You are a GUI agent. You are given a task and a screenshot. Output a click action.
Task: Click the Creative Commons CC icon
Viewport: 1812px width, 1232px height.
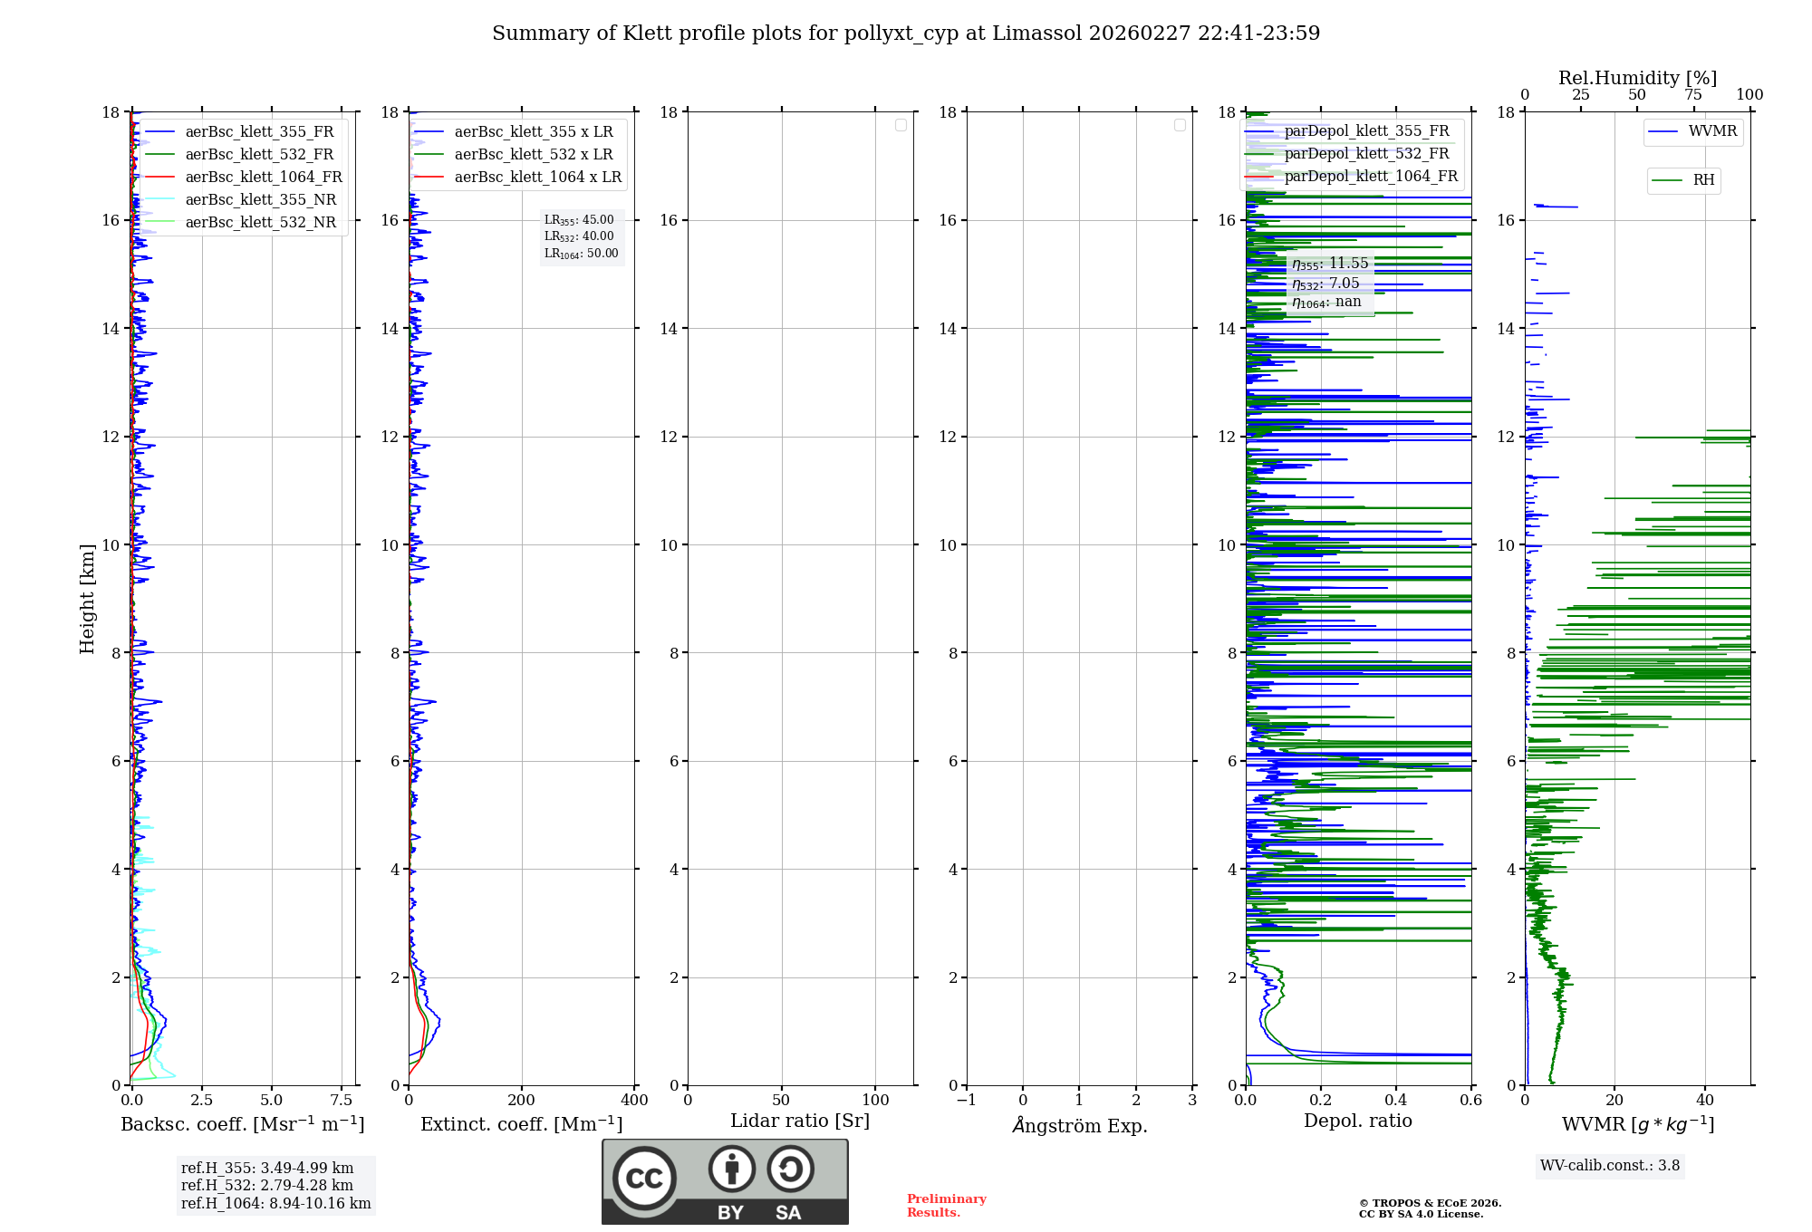644,1178
